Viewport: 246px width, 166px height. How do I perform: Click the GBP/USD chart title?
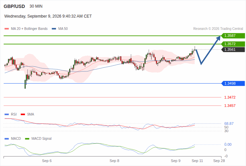coord(14,6)
